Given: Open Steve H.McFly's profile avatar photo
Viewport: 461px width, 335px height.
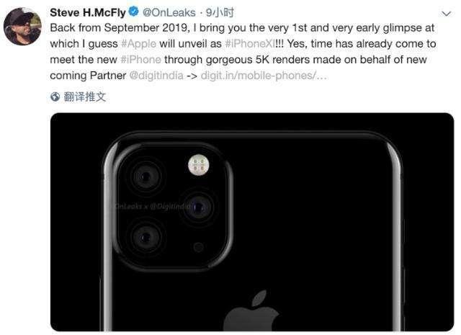Looking at the screenshot, I should tap(22, 26).
